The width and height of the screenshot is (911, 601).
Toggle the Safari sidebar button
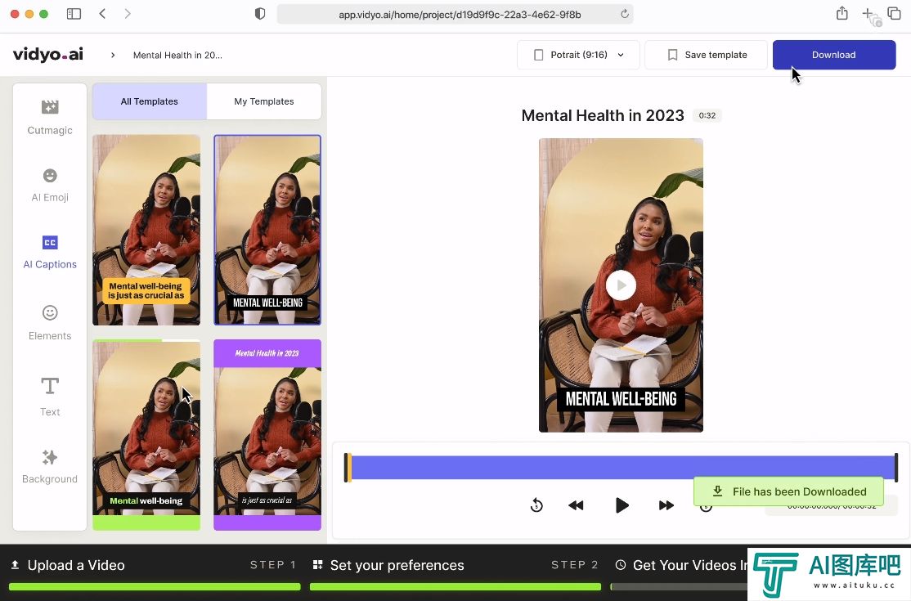tap(74, 14)
